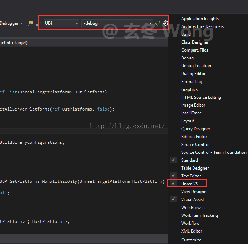
Task: Show the Image Editor toolbar
Action: point(193,105)
